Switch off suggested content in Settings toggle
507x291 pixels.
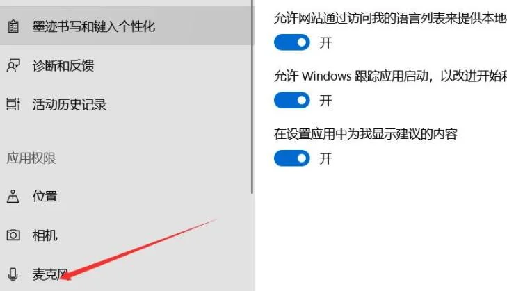tap(292, 158)
